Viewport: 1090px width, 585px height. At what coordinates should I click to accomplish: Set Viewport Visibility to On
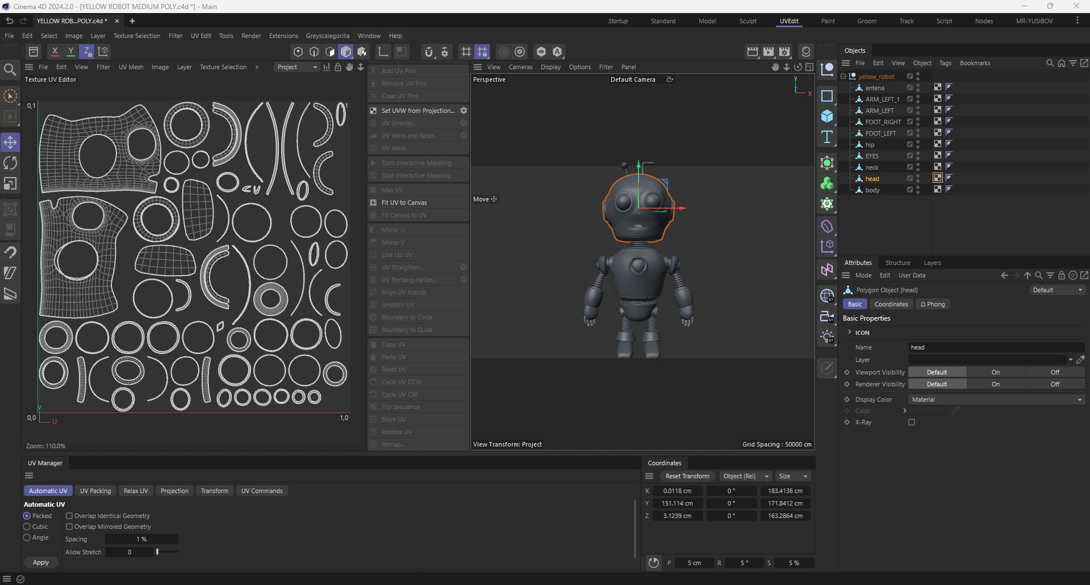(x=996, y=372)
